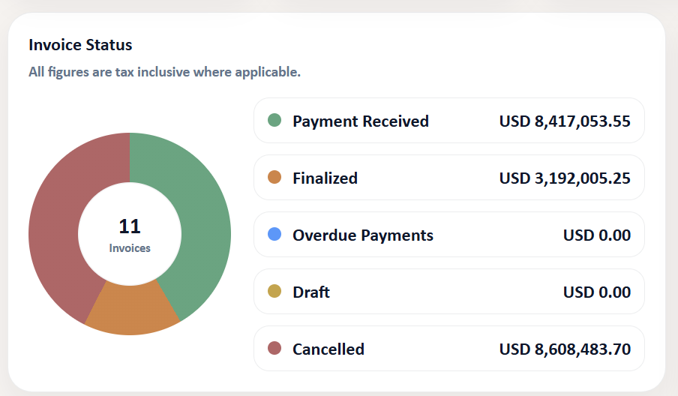Click the tax inclusive subtitle text
This screenshot has height=396, width=678.
pos(164,72)
